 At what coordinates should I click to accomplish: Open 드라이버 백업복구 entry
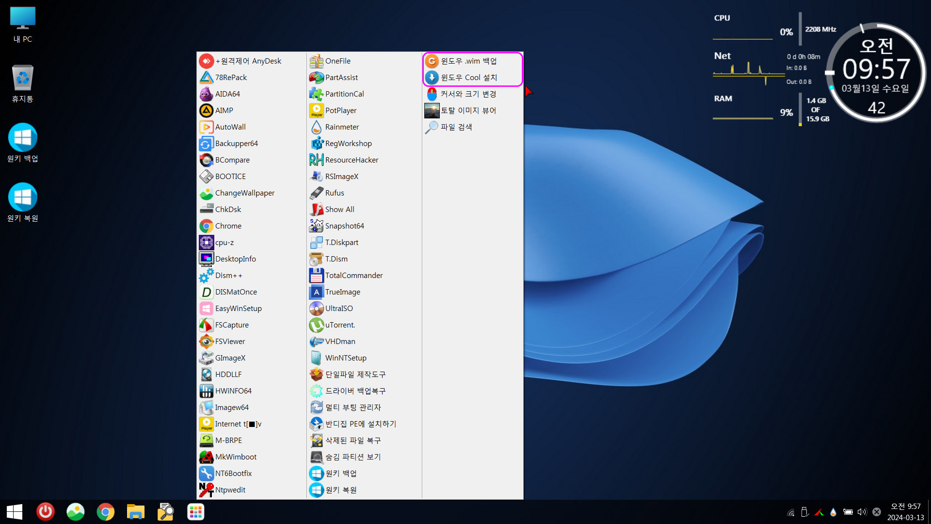364,391
